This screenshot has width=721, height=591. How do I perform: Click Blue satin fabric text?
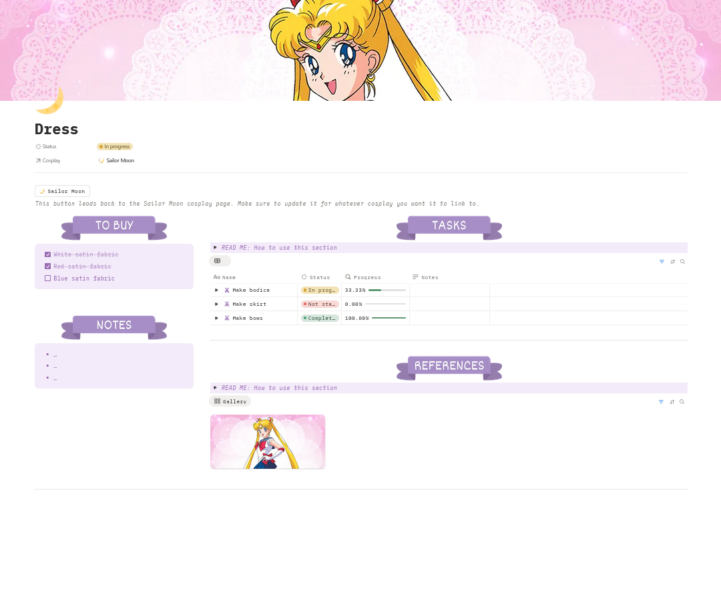[84, 278]
